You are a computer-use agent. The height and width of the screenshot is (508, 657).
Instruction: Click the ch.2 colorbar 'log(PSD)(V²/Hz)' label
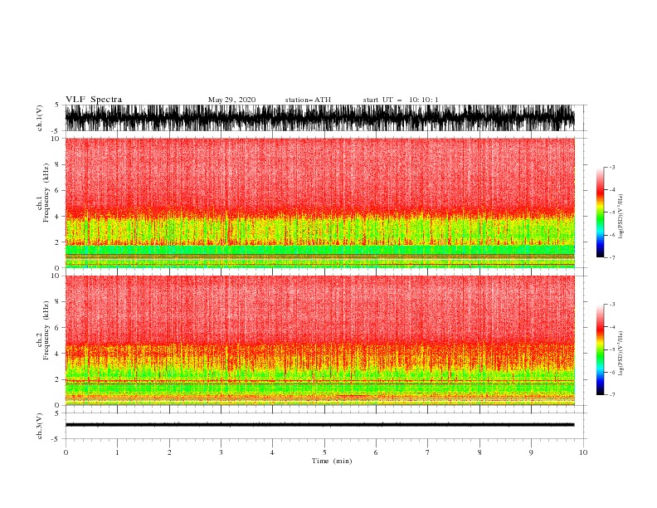coord(620,354)
